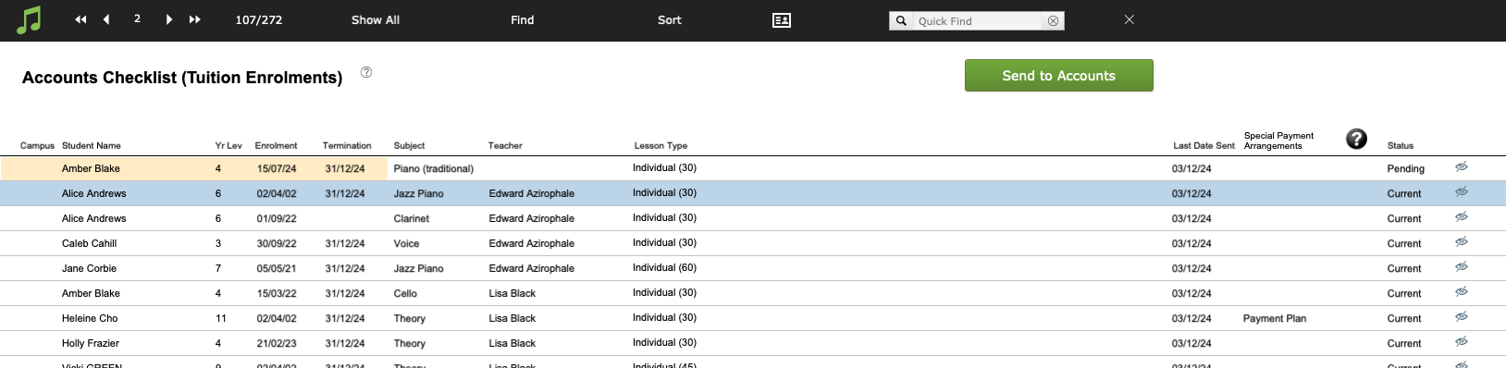Click the Subject column header

pos(409,145)
